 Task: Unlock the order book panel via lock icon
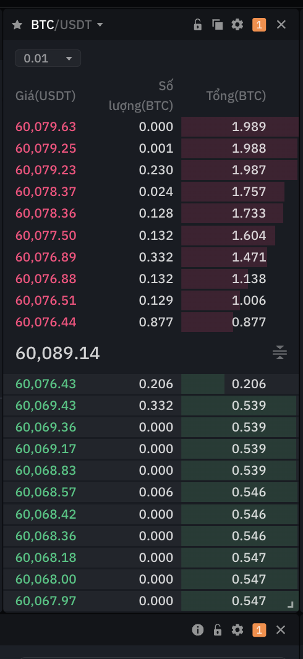(197, 25)
